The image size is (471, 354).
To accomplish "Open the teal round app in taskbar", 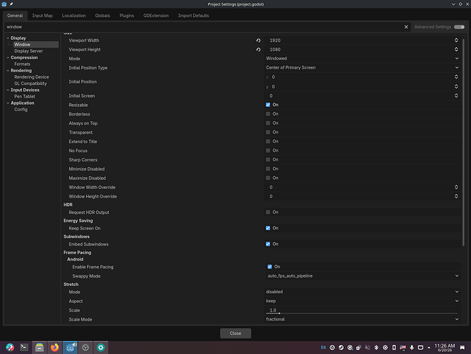I will [x=100, y=348].
